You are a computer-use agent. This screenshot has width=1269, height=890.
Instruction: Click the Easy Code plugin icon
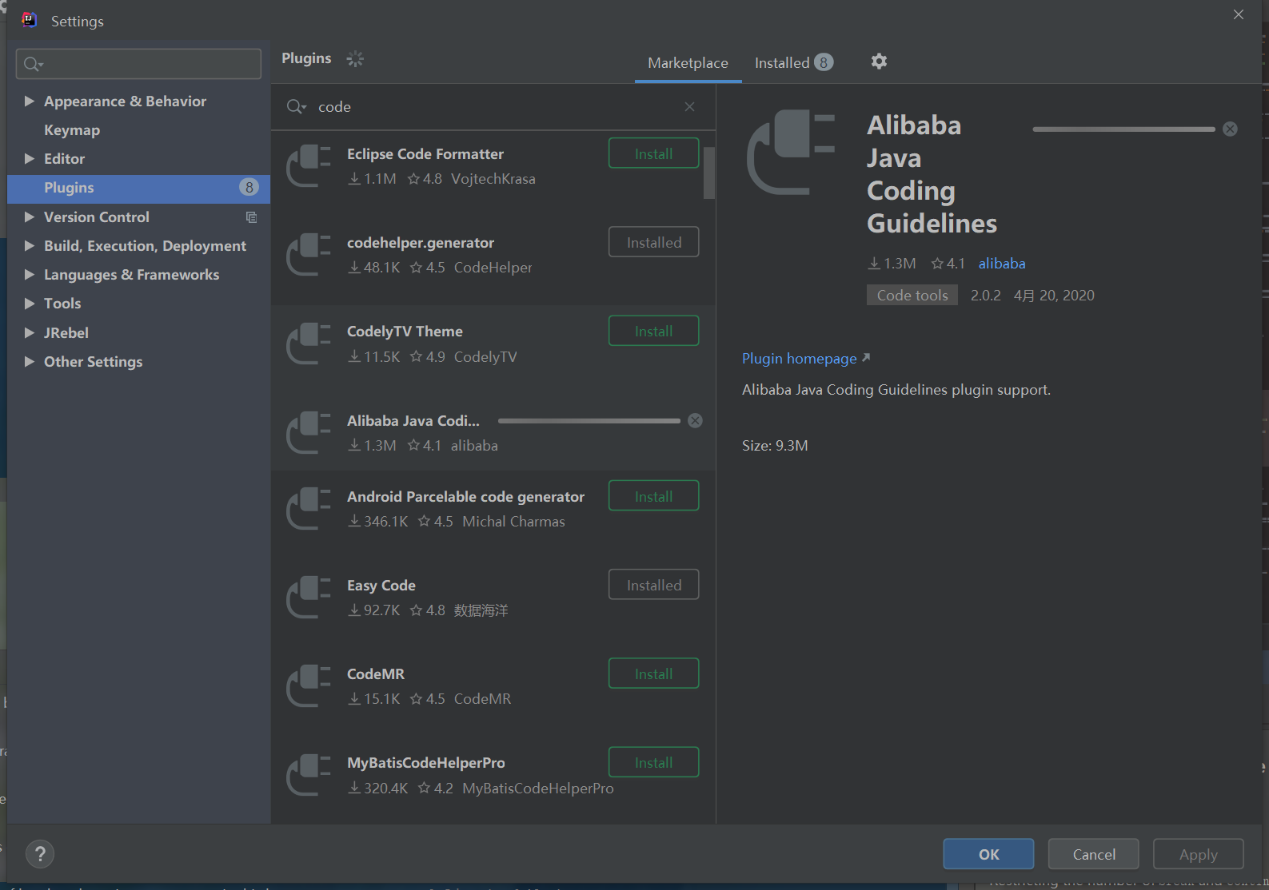tap(309, 597)
